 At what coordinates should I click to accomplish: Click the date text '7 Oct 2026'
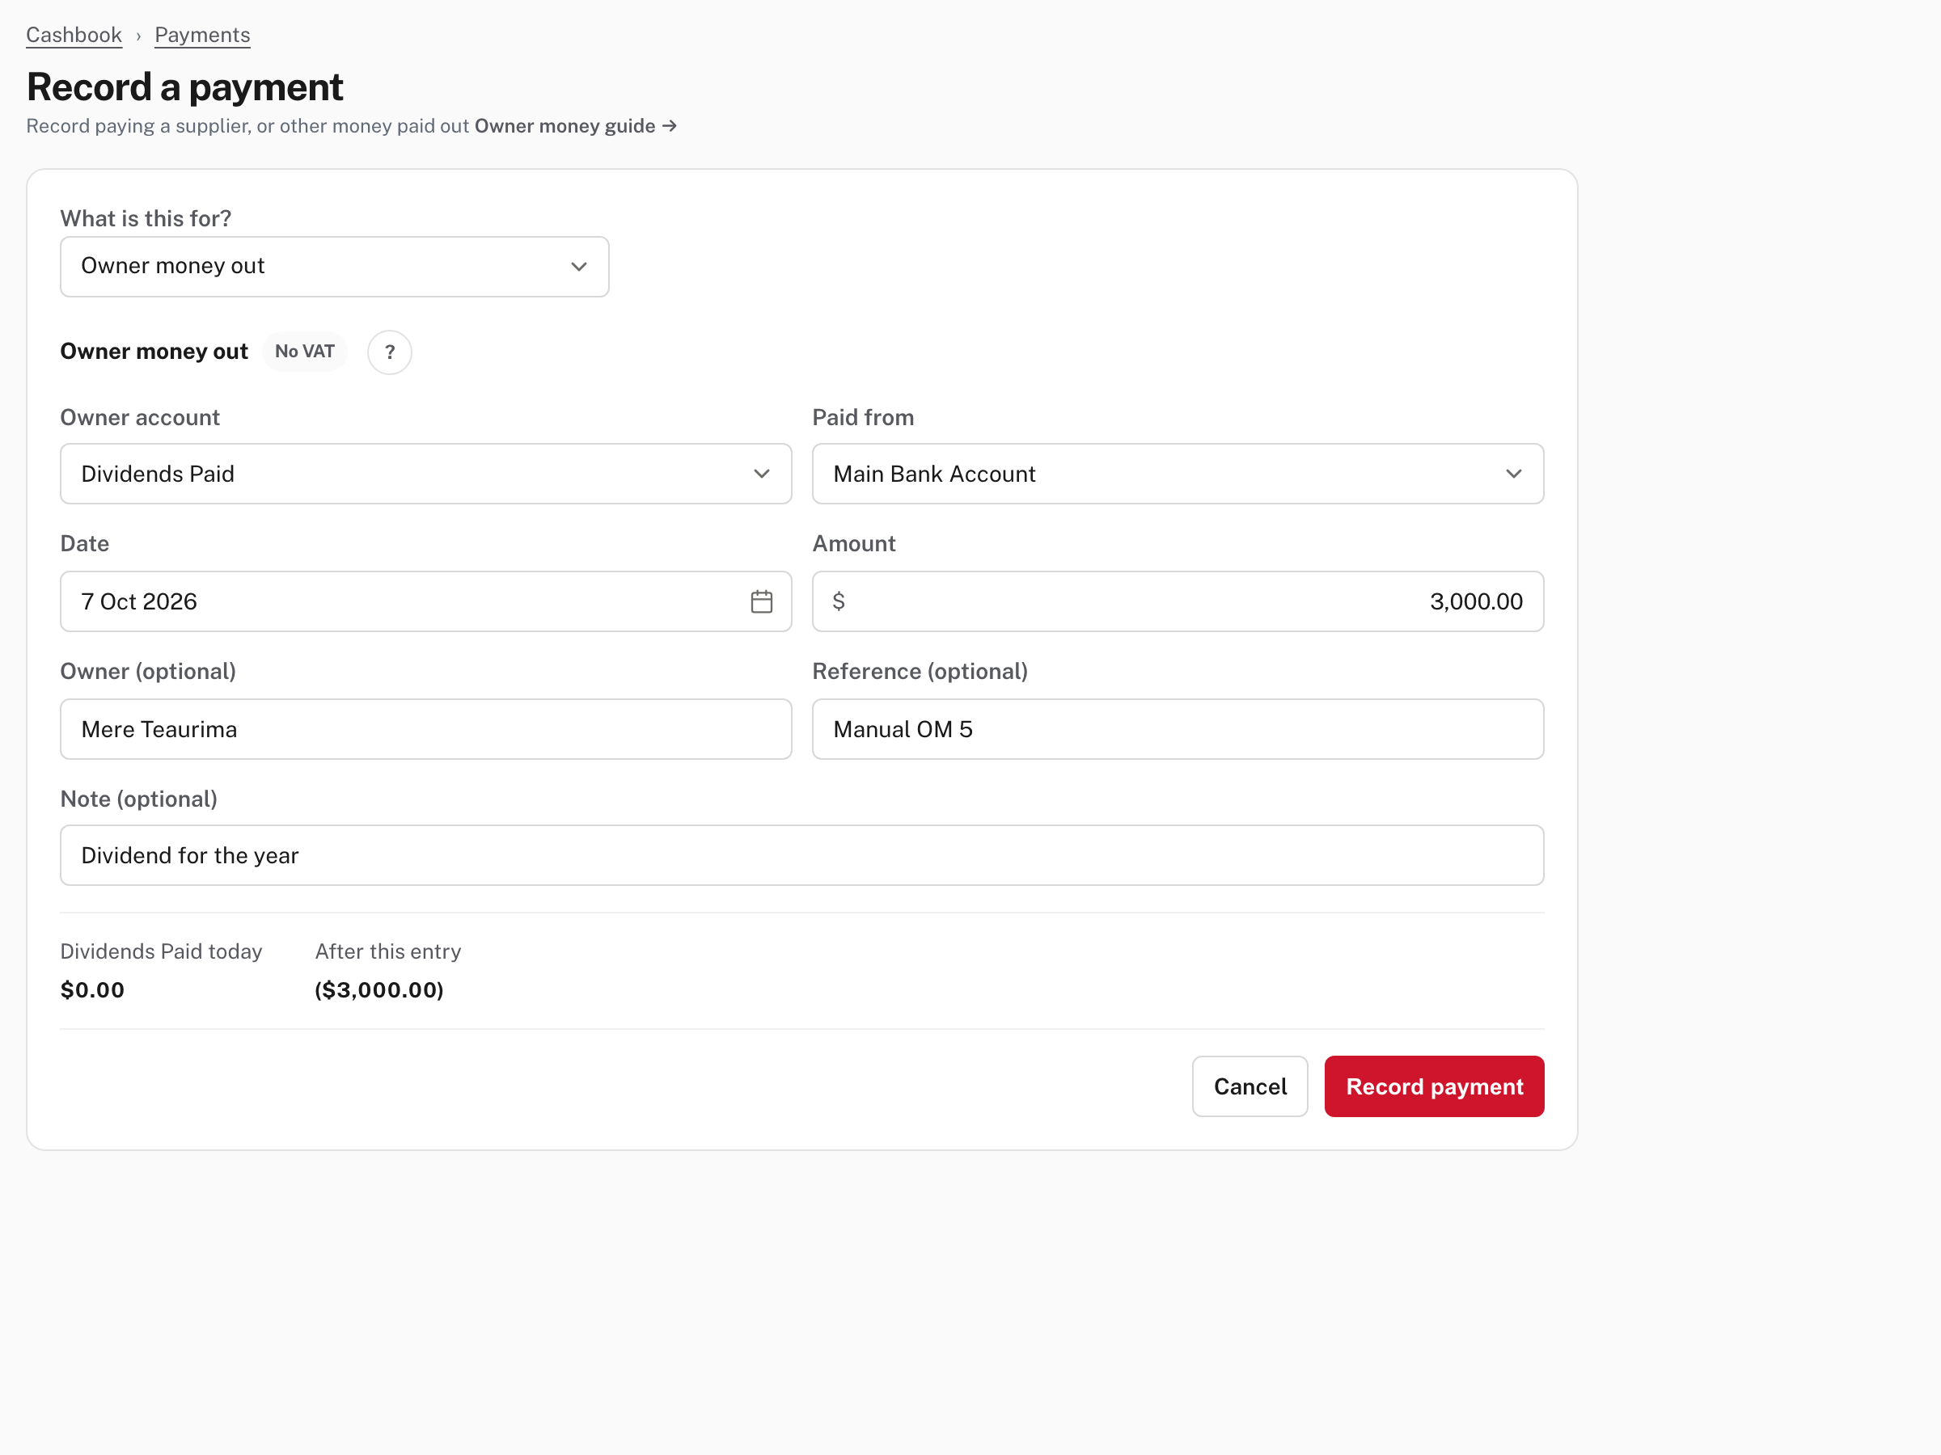[138, 601]
